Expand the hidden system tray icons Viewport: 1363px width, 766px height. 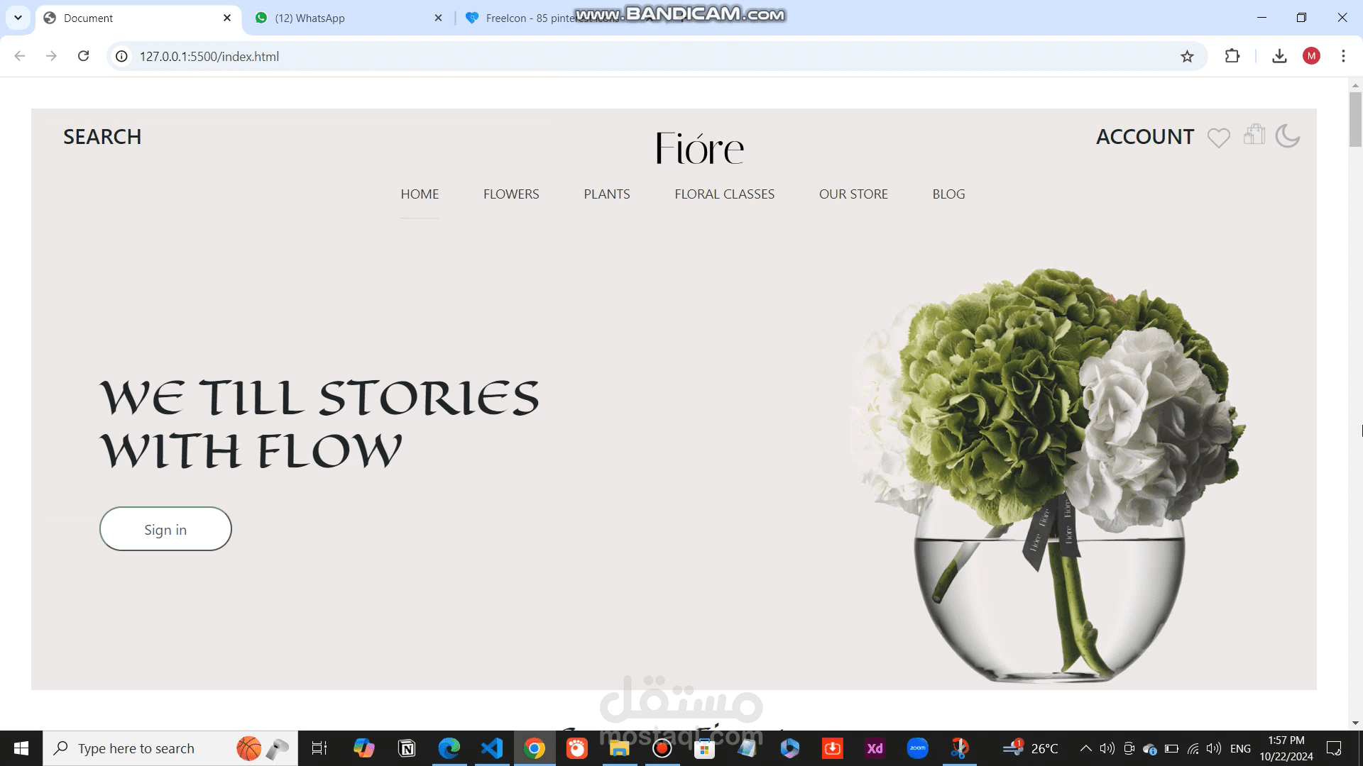[x=1085, y=748]
